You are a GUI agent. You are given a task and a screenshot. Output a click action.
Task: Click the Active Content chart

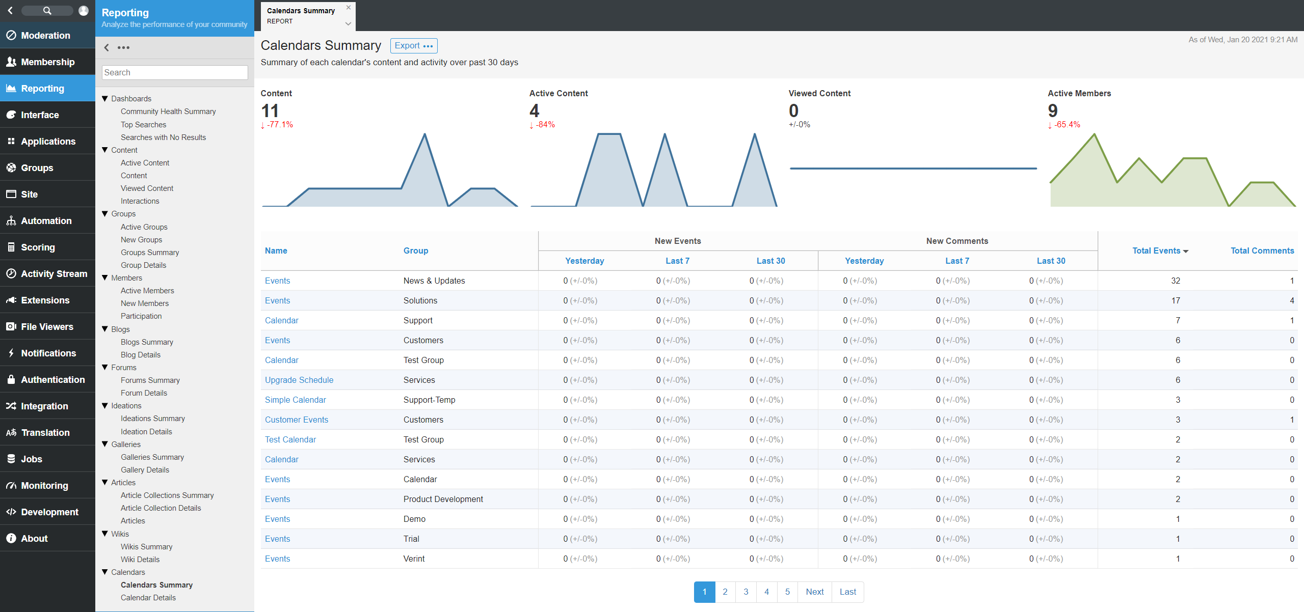pos(654,170)
